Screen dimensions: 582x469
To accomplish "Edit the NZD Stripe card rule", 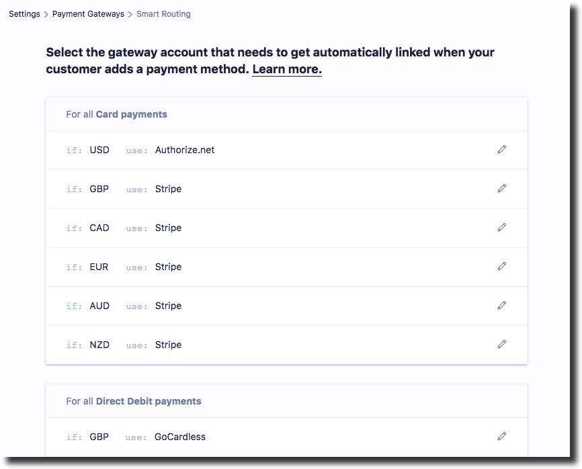I will click(502, 344).
